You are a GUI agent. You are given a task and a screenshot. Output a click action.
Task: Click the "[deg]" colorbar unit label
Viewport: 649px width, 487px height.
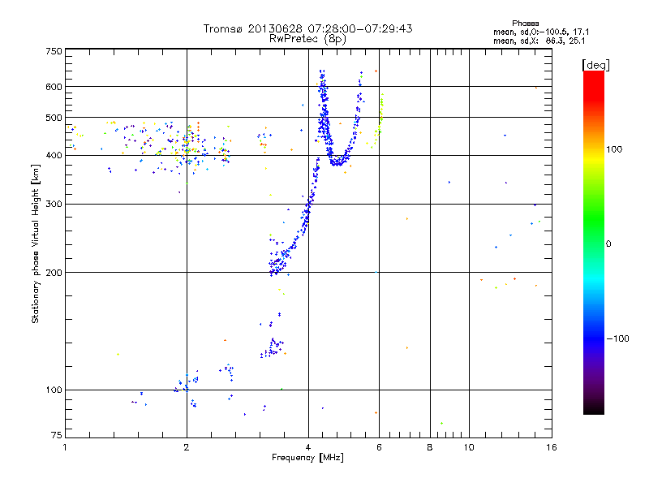click(595, 65)
